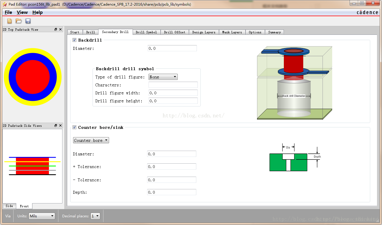
Task: Close the 2D Top Padstack View panel
Action: click(60, 29)
